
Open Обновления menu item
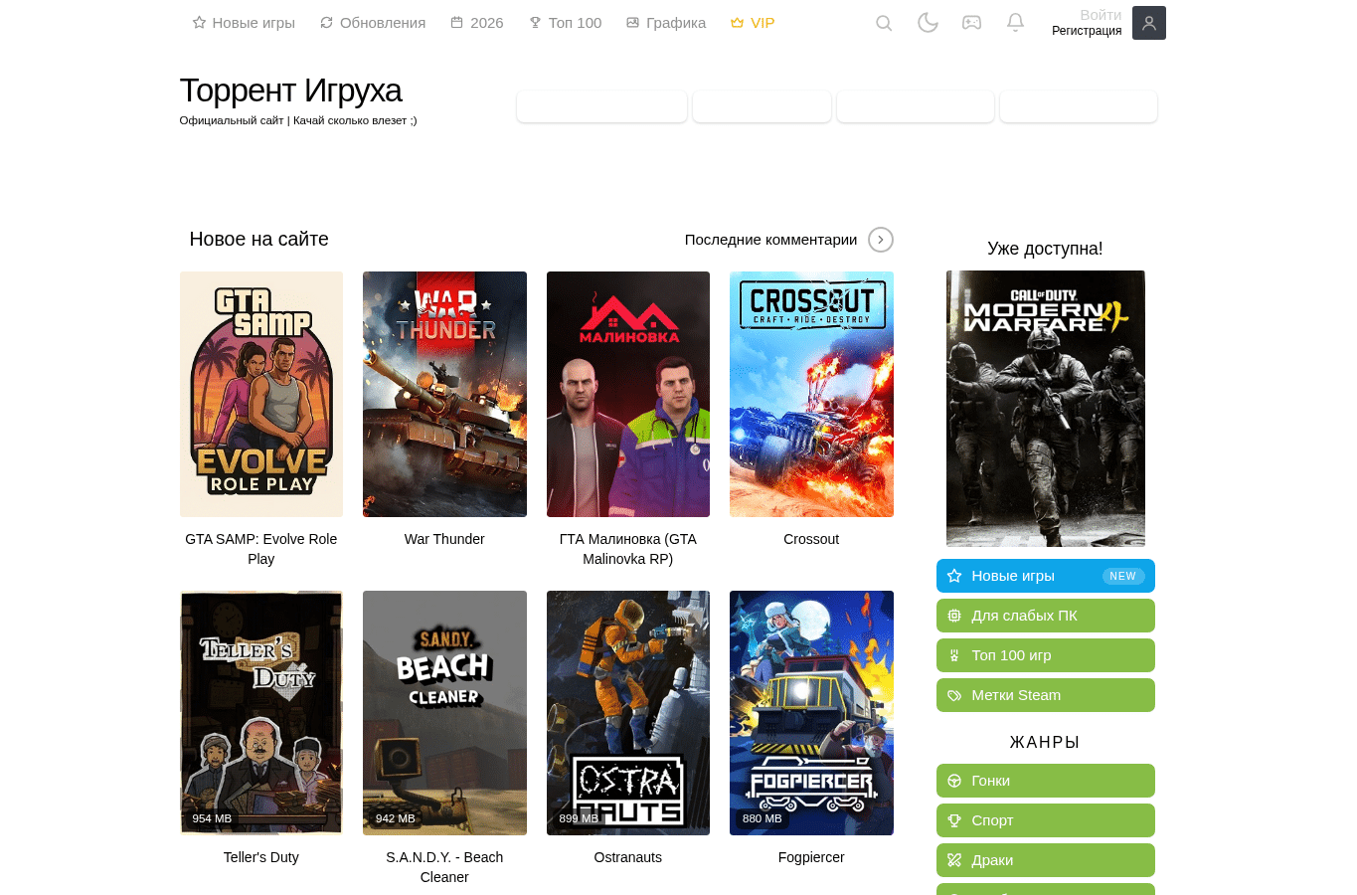[x=373, y=23]
